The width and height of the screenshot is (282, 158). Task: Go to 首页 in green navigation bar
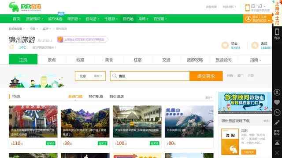[x=16, y=19]
